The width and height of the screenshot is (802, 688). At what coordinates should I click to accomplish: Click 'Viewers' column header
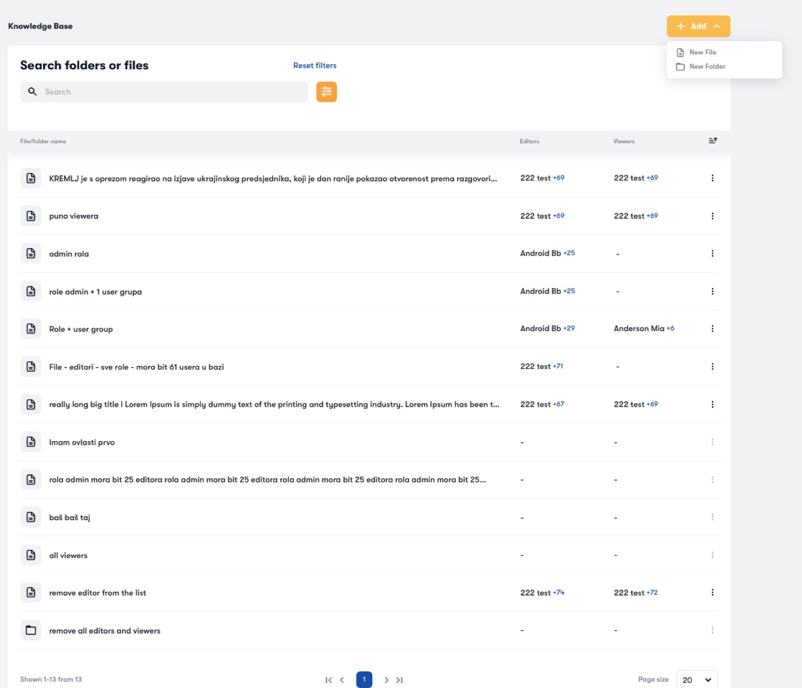[624, 141]
